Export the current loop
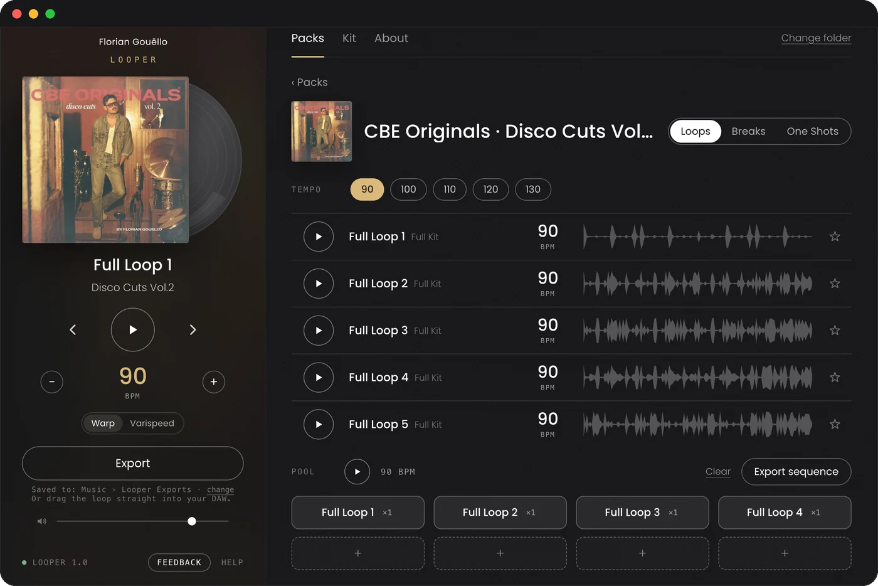The image size is (878, 586). click(x=133, y=464)
